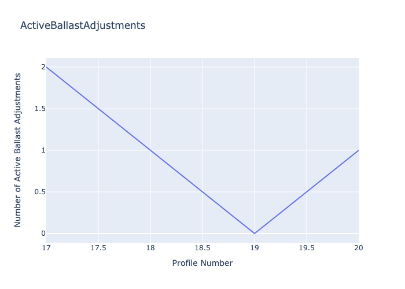
Task: Click the y-axis tick label 1.5
Action: click(x=40, y=109)
